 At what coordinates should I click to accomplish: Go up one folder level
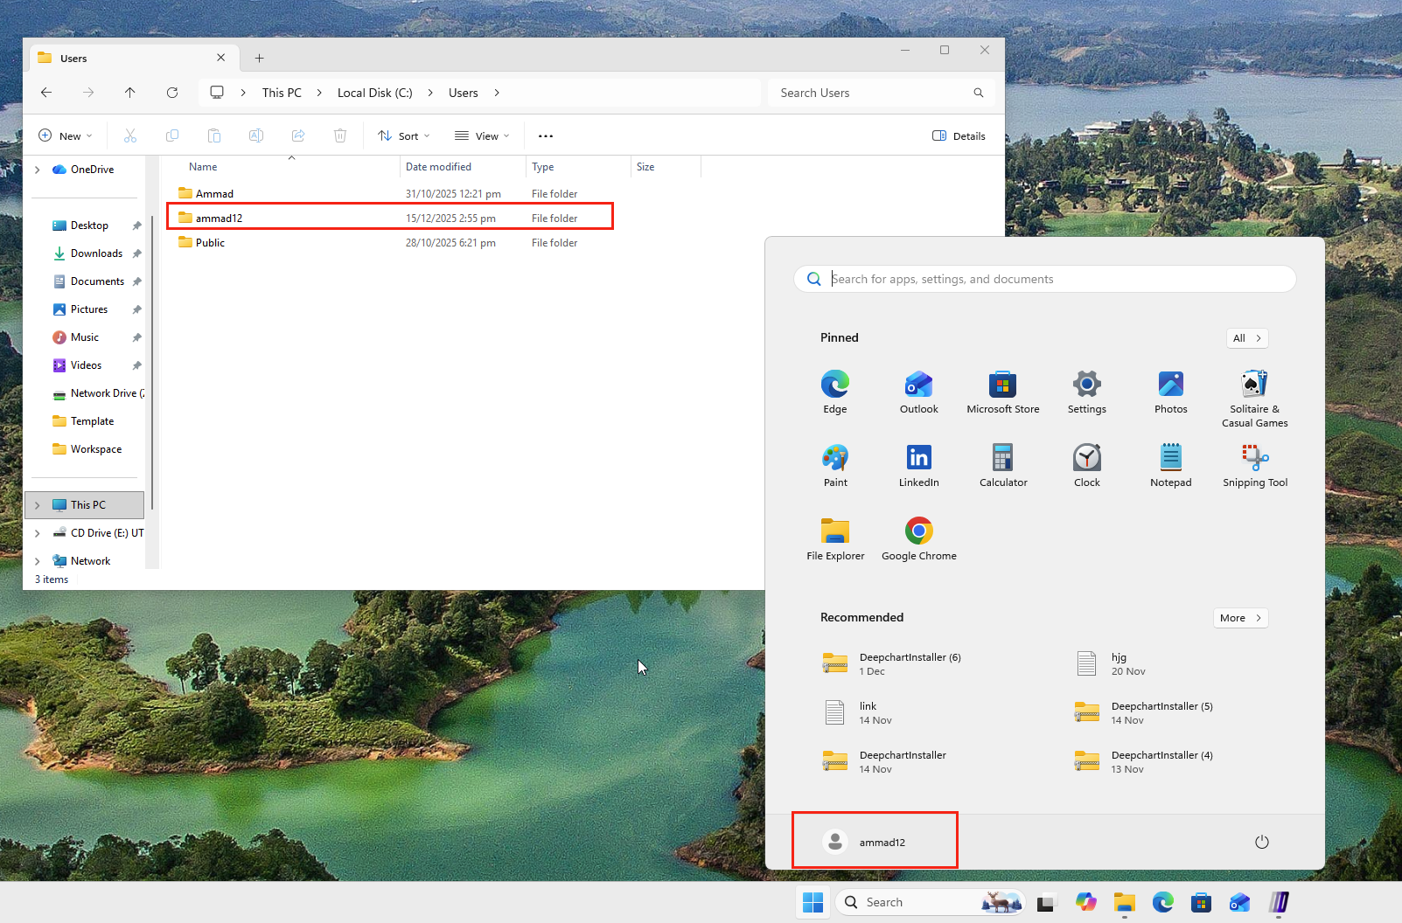pyautogui.click(x=129, y=93)
